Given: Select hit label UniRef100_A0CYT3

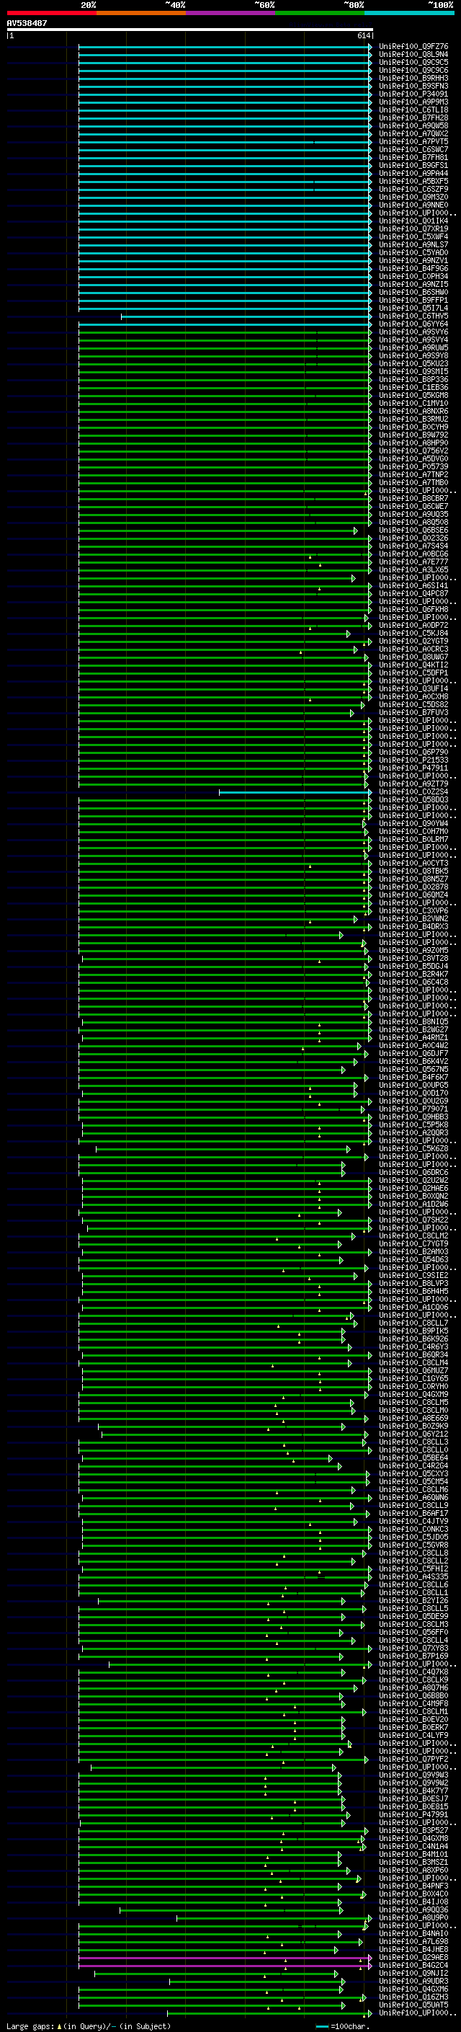Looking at the screenshot, I should pyautogui.click(x=413, y=863).
